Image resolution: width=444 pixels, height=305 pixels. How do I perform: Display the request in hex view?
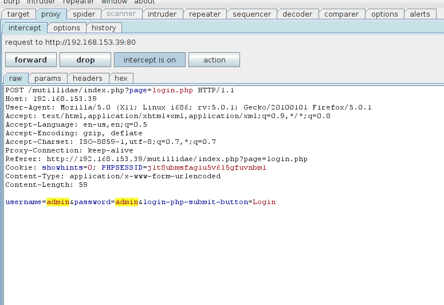(121, 78)
